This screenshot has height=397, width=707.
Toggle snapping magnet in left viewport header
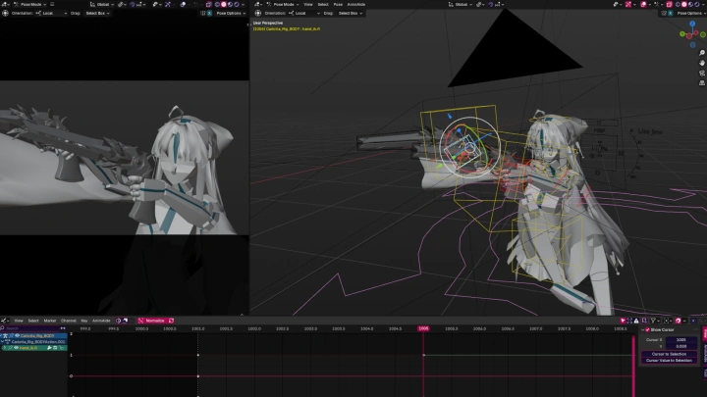(x=133, y=5)
